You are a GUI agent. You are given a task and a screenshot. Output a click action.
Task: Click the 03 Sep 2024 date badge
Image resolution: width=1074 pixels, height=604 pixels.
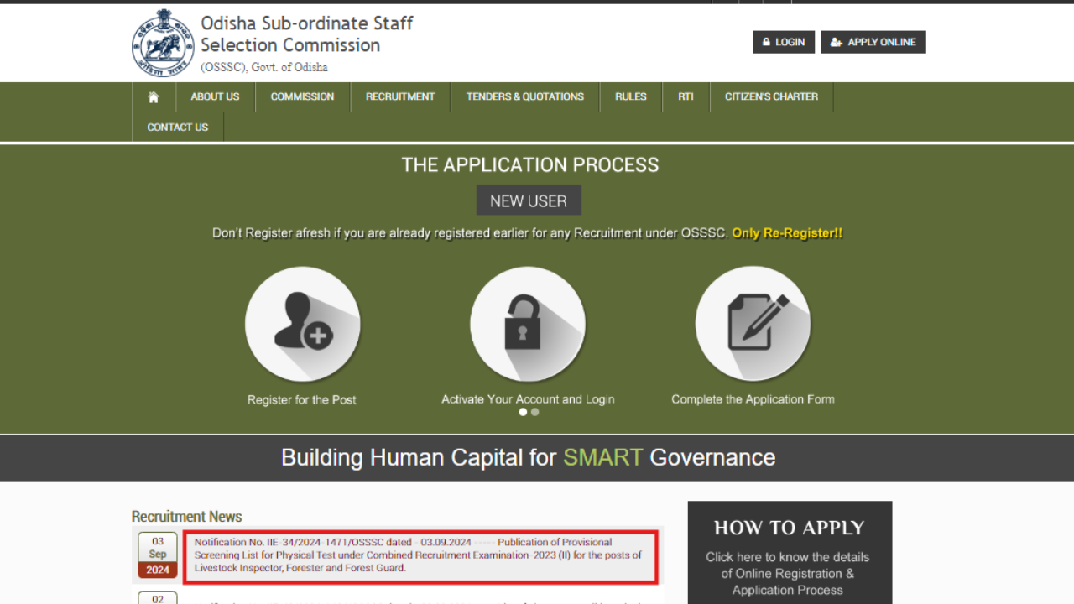(x=158, y=555)
